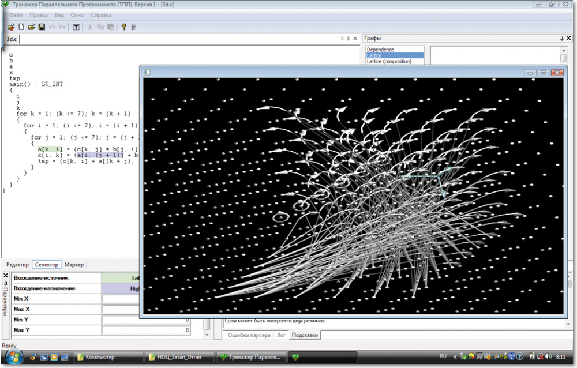Click the bold T text toolbar icon

tap(76, 27)
